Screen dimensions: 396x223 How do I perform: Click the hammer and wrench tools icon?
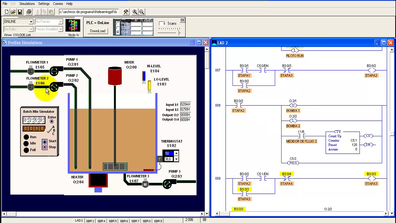pos(126,12)
